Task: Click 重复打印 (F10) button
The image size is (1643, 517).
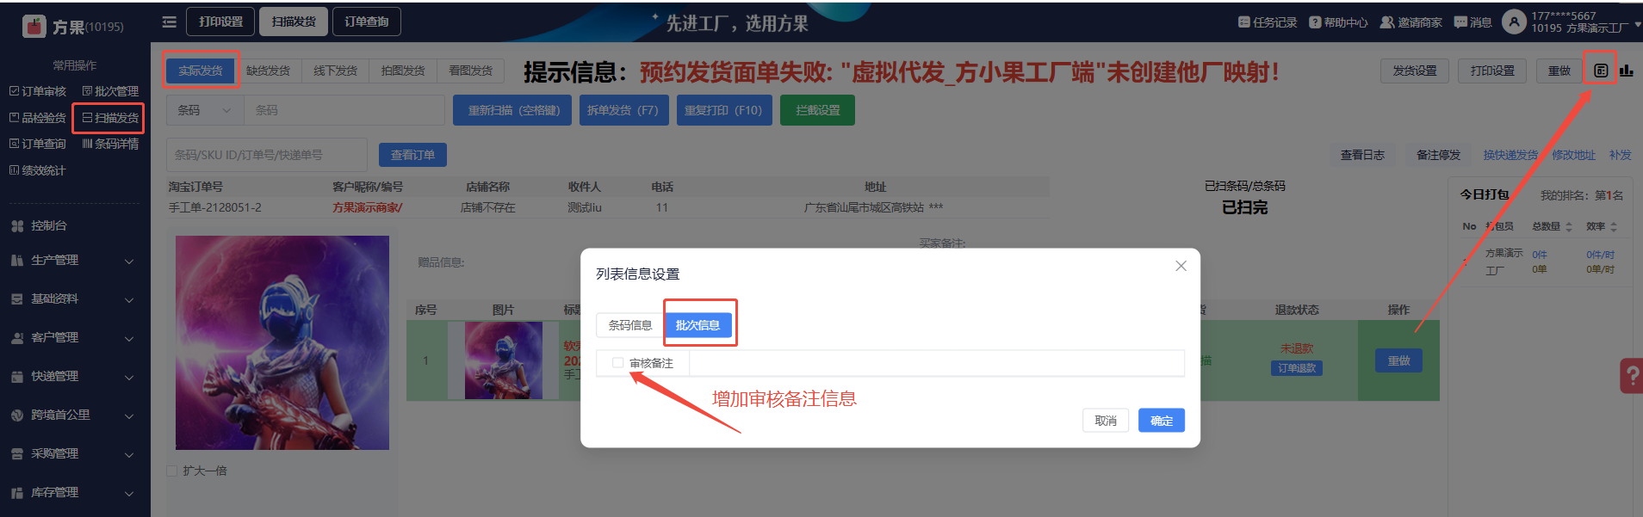Action: click(723, 110)
